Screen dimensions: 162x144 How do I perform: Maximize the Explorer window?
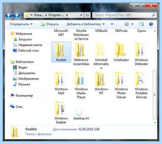click(141, 5)
